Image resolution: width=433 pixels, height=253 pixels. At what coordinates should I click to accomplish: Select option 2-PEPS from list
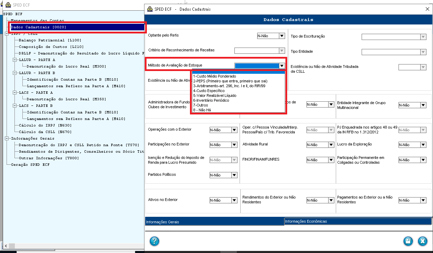tap(238, 81)
